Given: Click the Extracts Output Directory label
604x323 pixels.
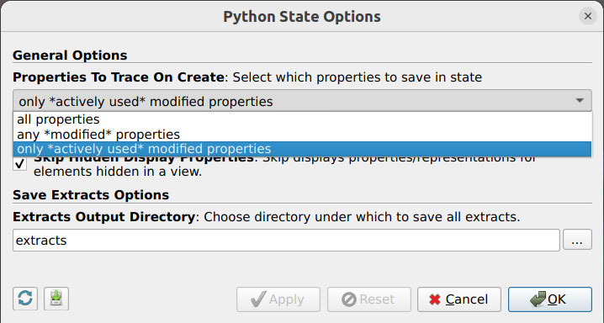Looking at the screenshot, I should pos(104,217).
